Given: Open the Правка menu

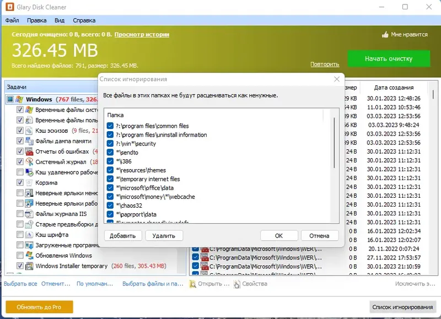Looking at the screenshot, I should tap(36, 20).
